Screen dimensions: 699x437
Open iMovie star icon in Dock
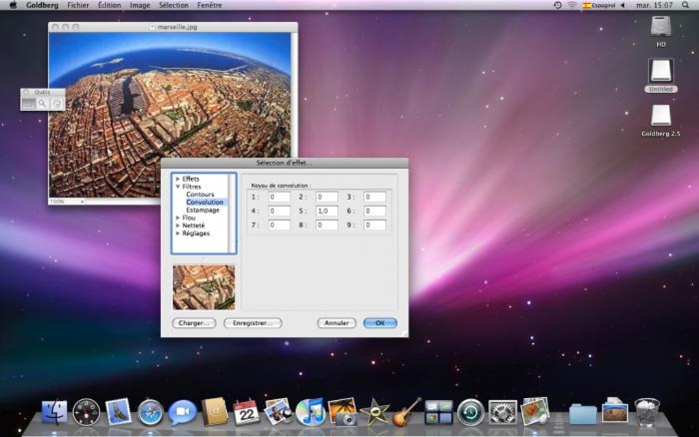374,412
